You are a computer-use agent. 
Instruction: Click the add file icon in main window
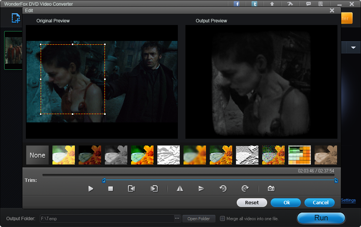[16, 18]
